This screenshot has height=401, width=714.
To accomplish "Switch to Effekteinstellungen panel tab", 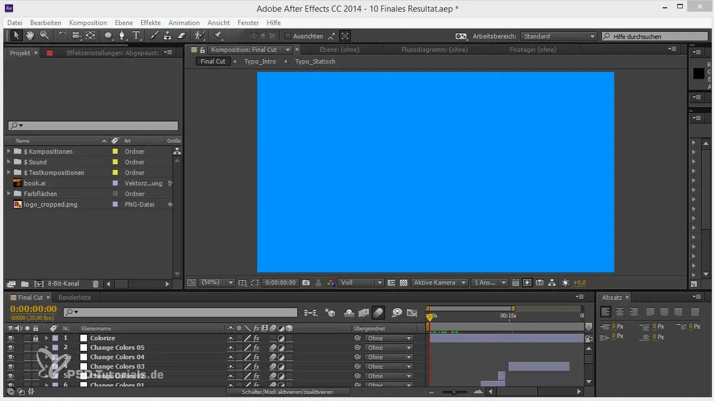I will pyautogui.click(x=113, y=53).
